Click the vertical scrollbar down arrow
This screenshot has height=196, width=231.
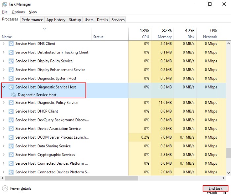[x=228, y=173]
